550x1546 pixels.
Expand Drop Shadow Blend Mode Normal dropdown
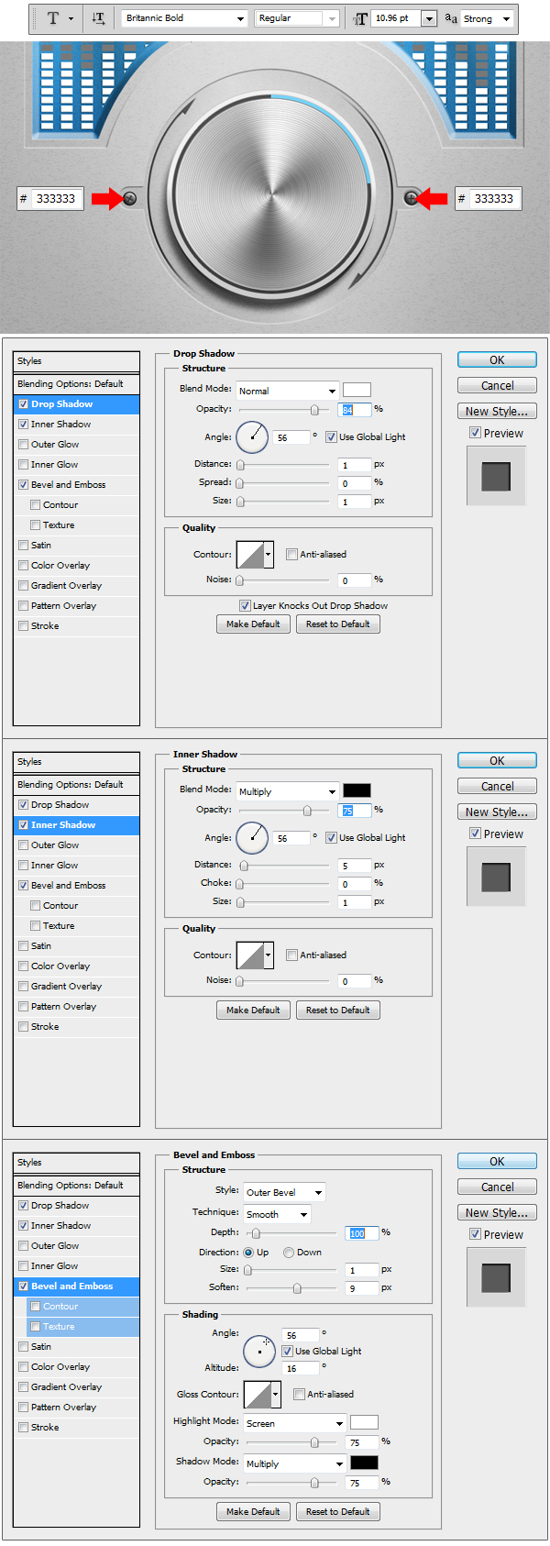click(x=287, y=391)
